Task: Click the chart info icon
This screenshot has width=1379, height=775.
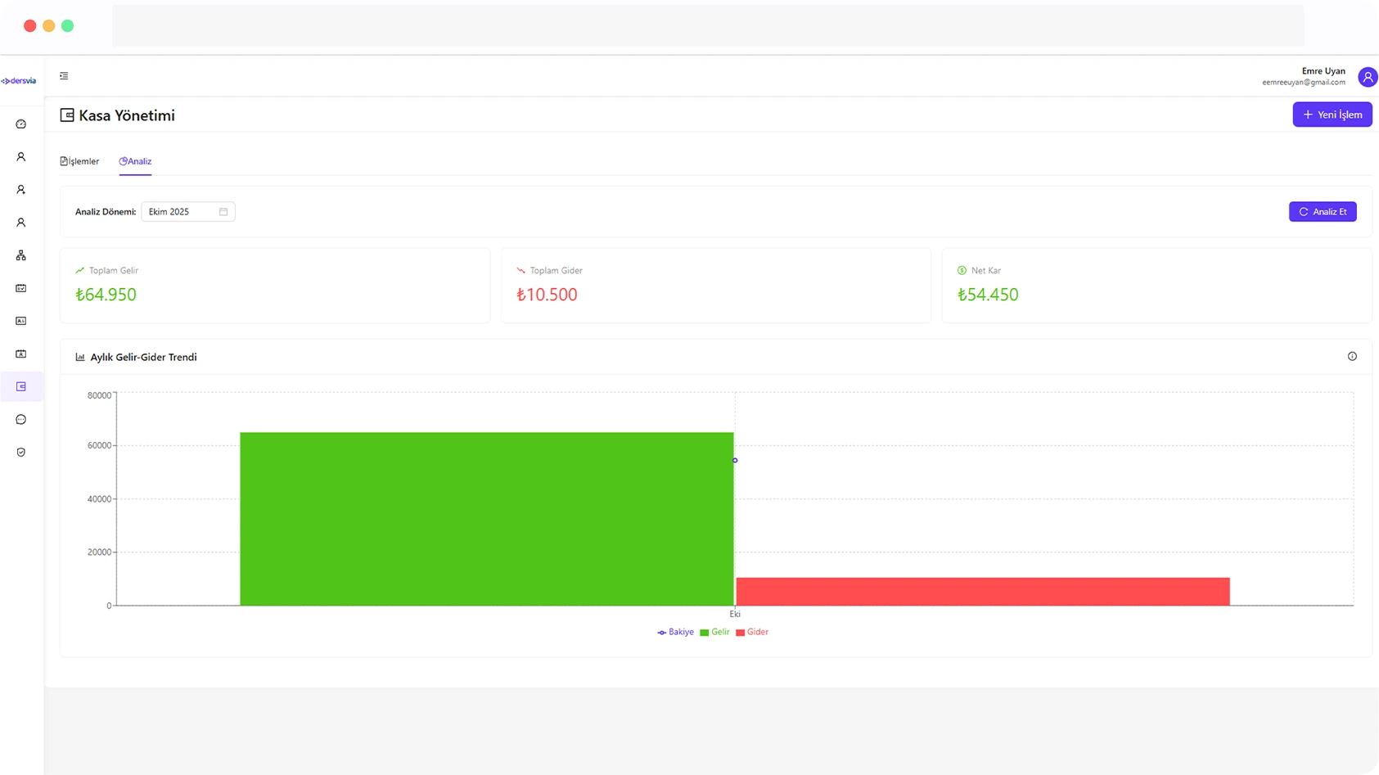Action: [1352, 357]
